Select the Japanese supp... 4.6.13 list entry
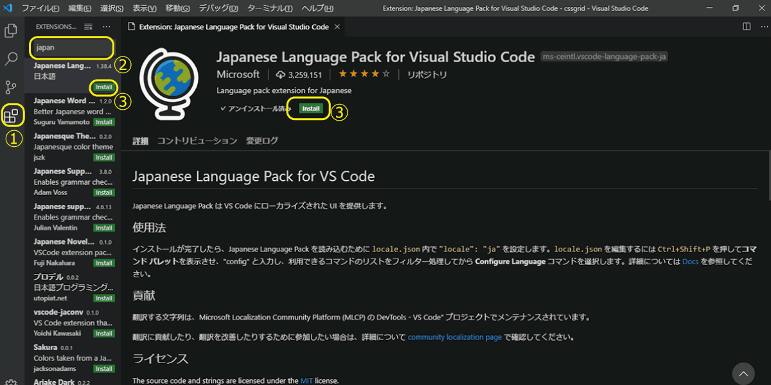Screen dimensions: 771x385 (72, 218)
